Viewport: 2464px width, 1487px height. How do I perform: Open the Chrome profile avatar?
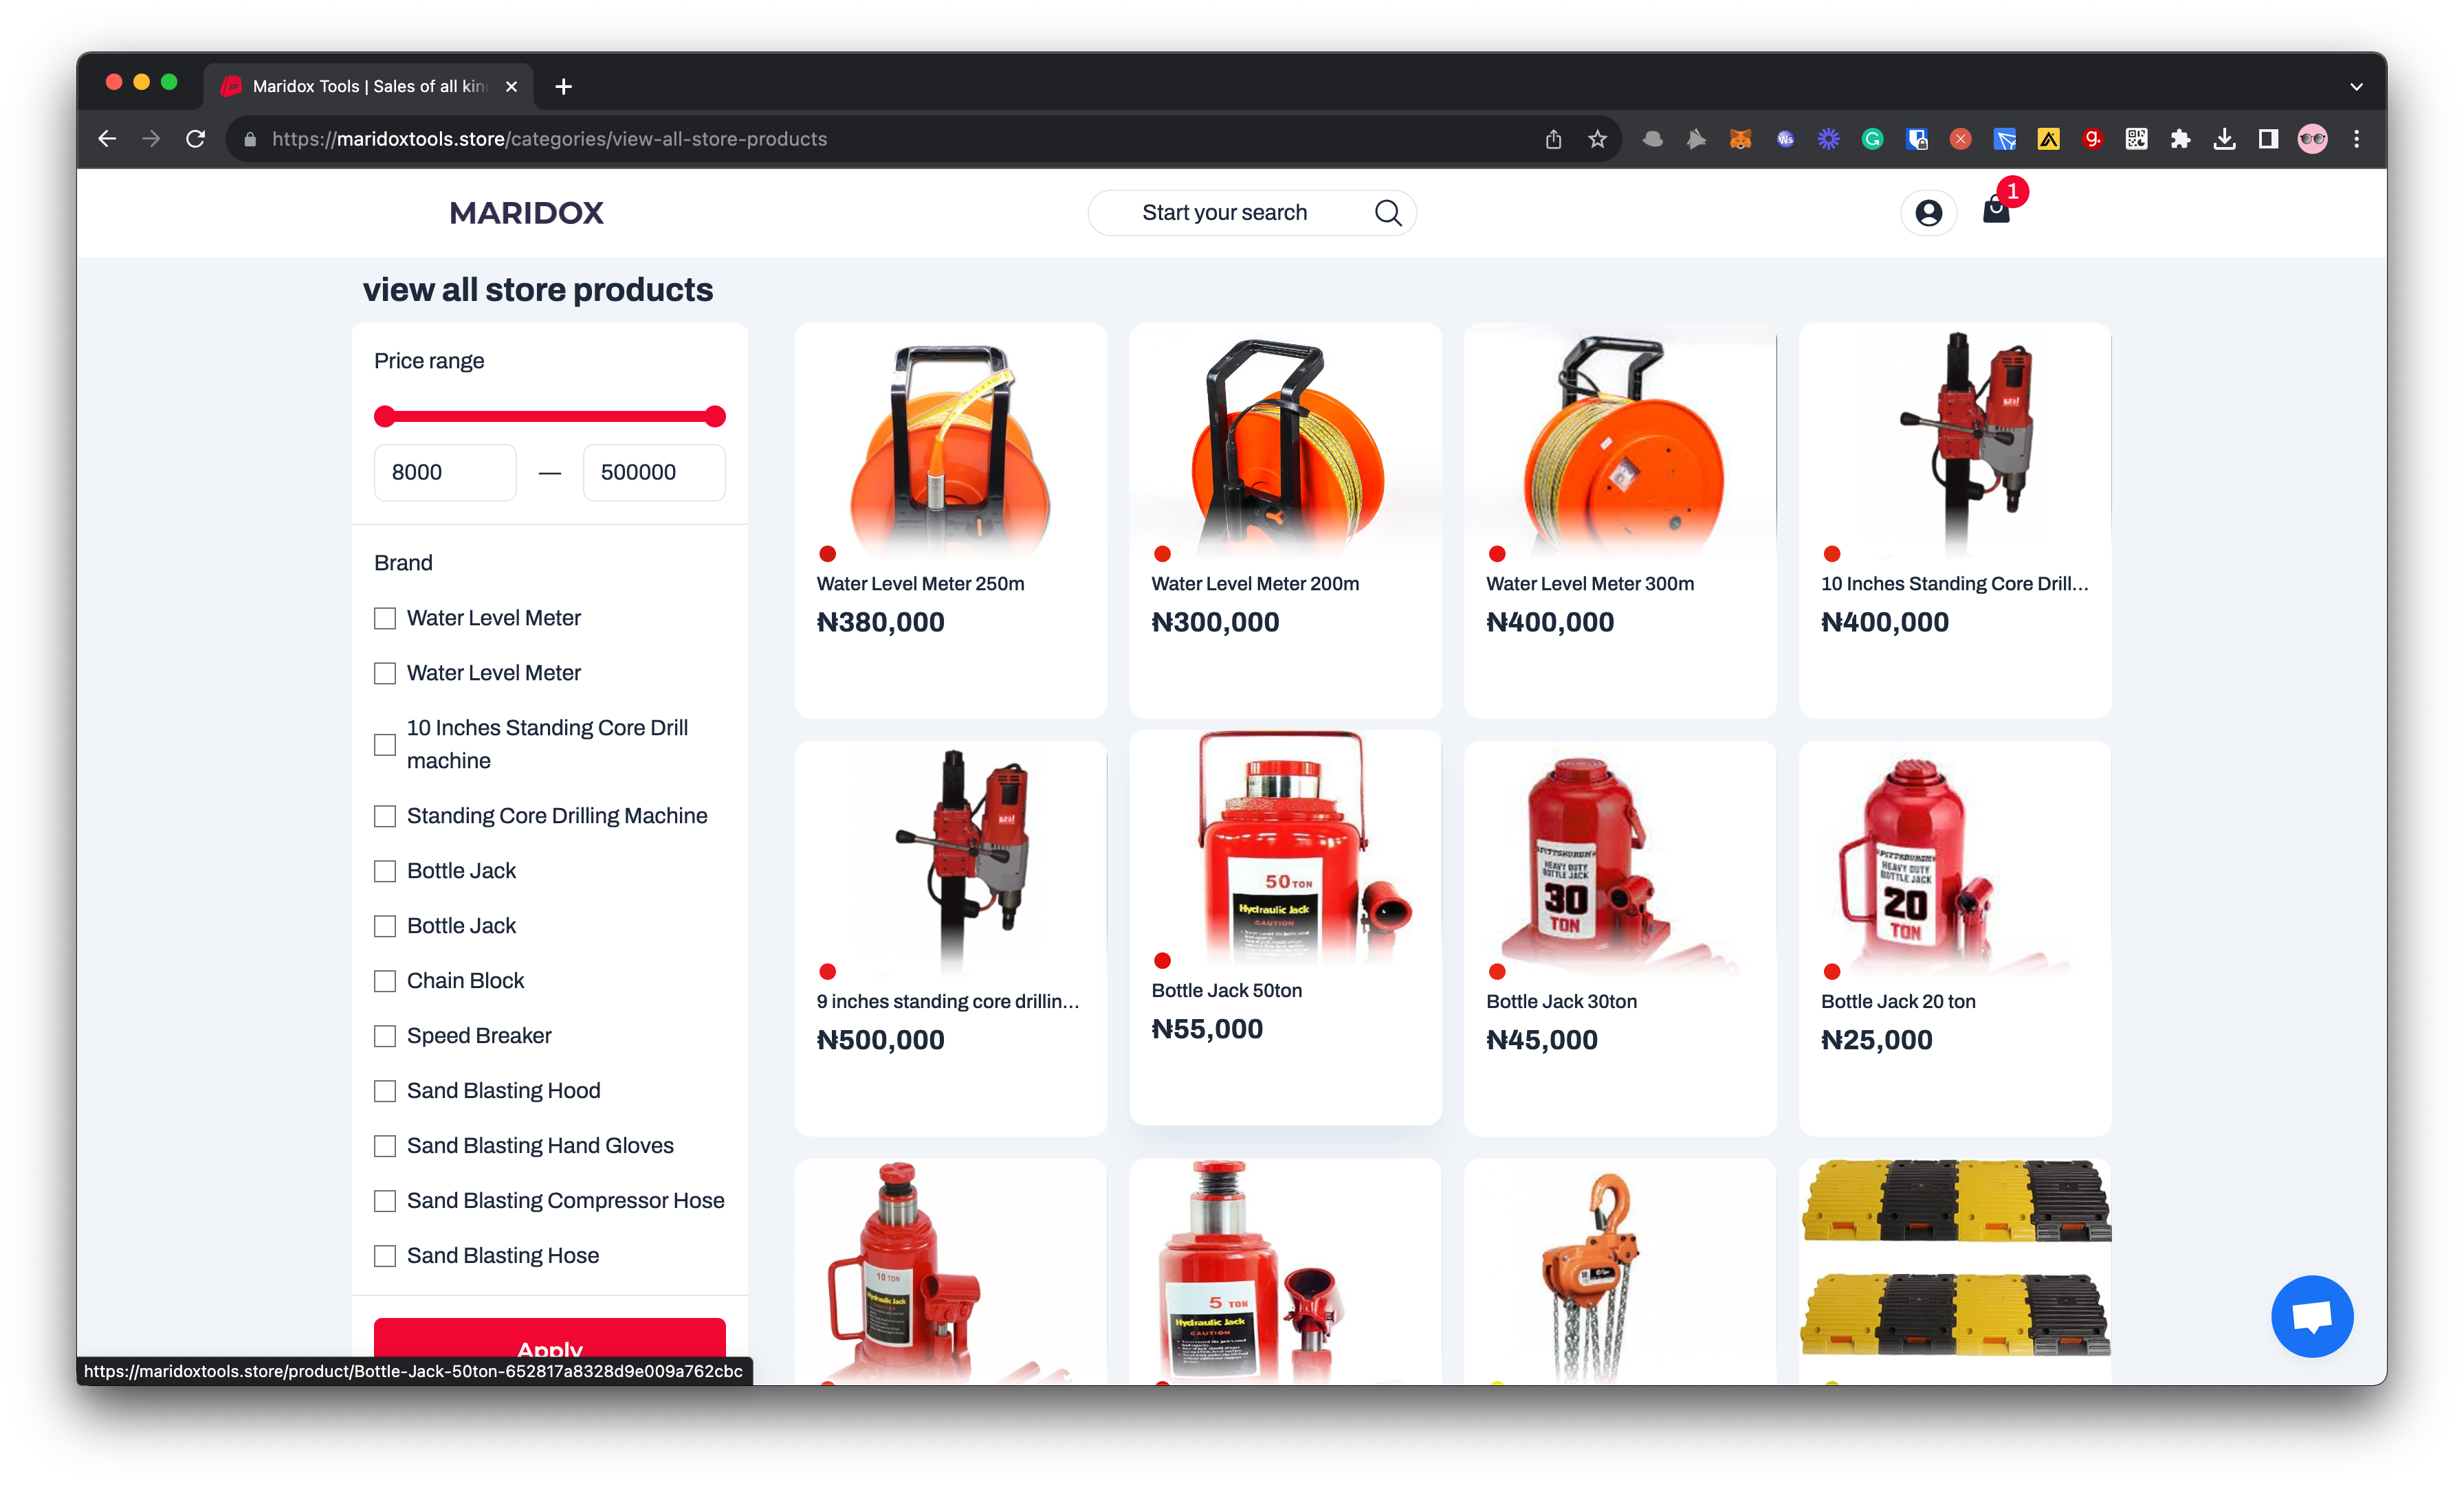[2312, 139]
